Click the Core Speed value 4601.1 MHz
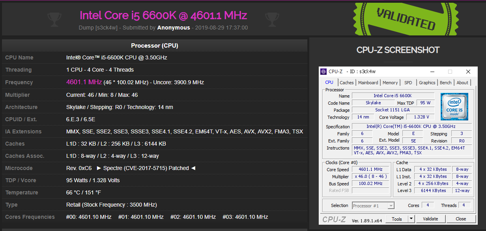The image size is (486, 231). pyautogui.click(x=370, y=170)
